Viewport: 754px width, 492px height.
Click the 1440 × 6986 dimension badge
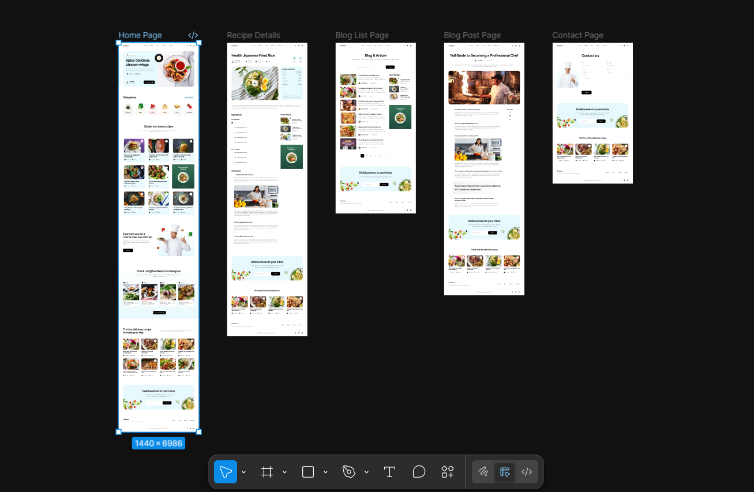159,443
